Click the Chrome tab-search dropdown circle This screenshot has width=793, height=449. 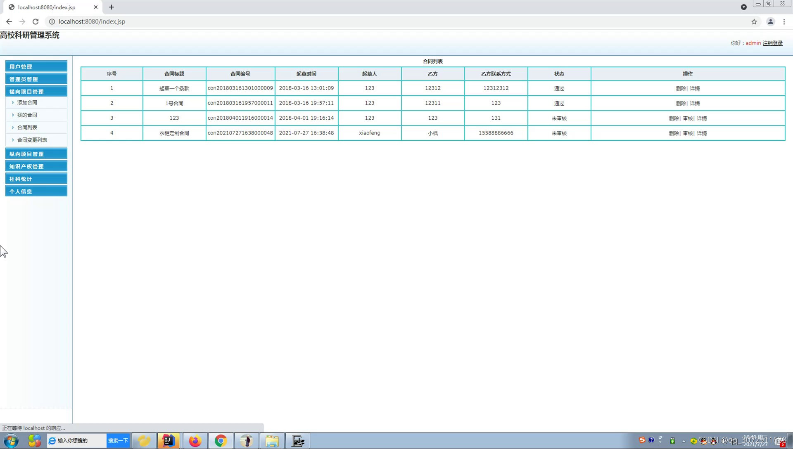coord(743,7)
